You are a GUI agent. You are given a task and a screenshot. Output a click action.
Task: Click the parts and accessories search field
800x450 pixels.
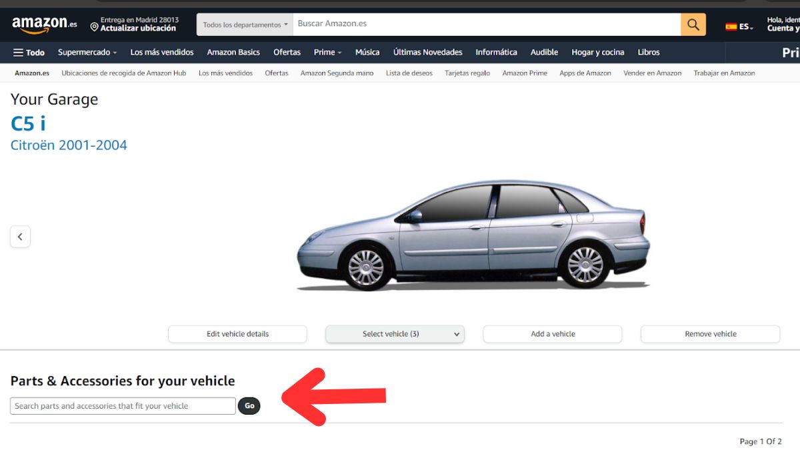[122, 405]
